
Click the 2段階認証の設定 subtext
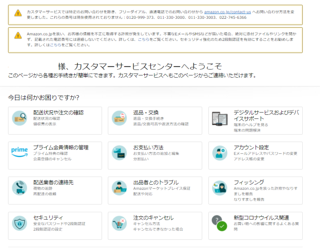pyautogui.click(x=48, y=229)
